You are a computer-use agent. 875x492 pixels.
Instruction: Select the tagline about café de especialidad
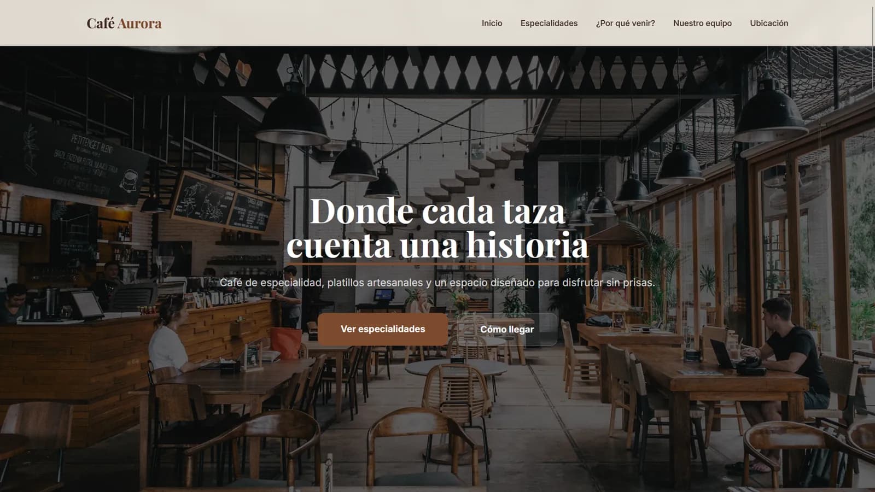(437, 283)
